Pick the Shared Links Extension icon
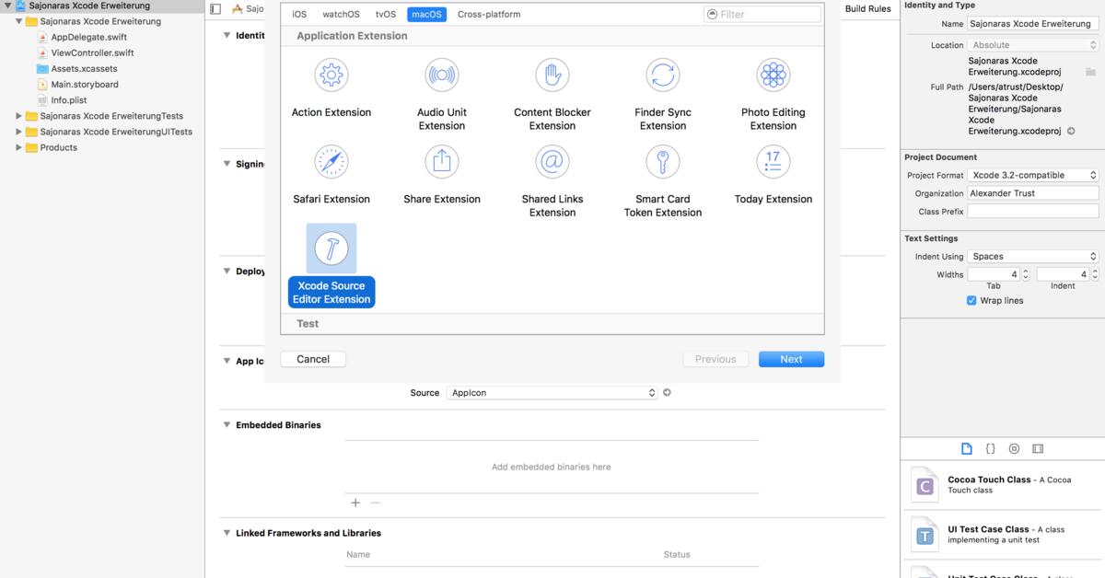The image size is (1105, 578). click(x=552, y=161)
